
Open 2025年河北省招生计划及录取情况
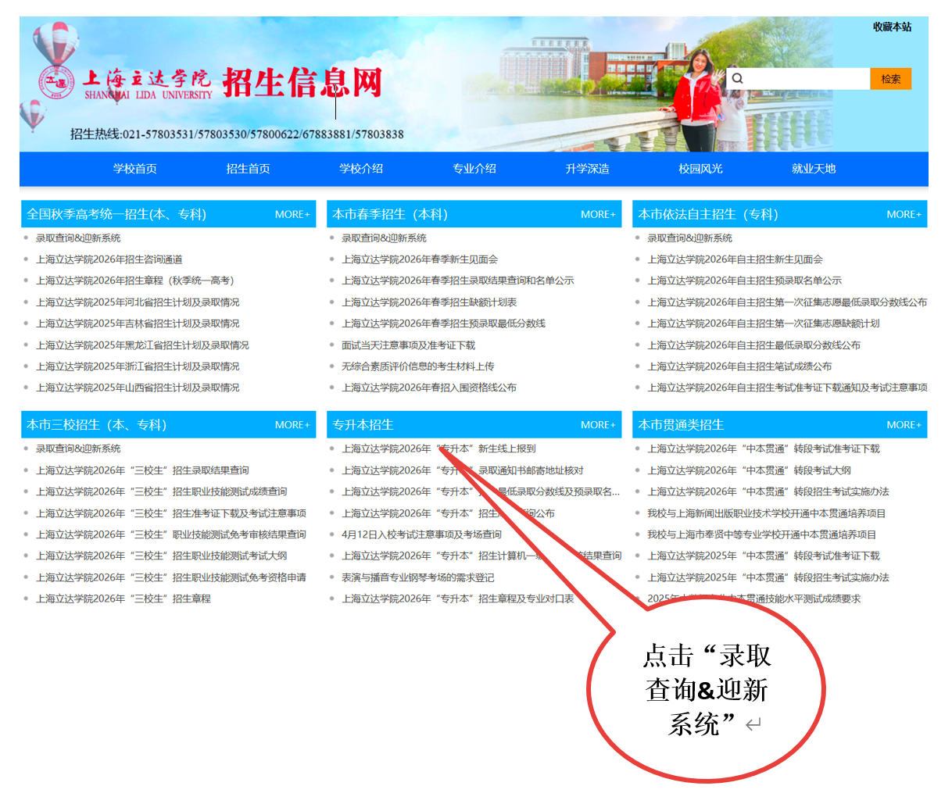[x=138, y=302]
